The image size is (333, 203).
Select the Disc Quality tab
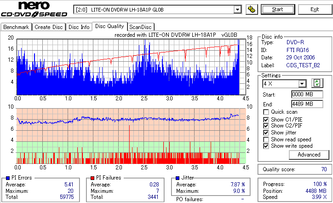(x=109, y=26)
